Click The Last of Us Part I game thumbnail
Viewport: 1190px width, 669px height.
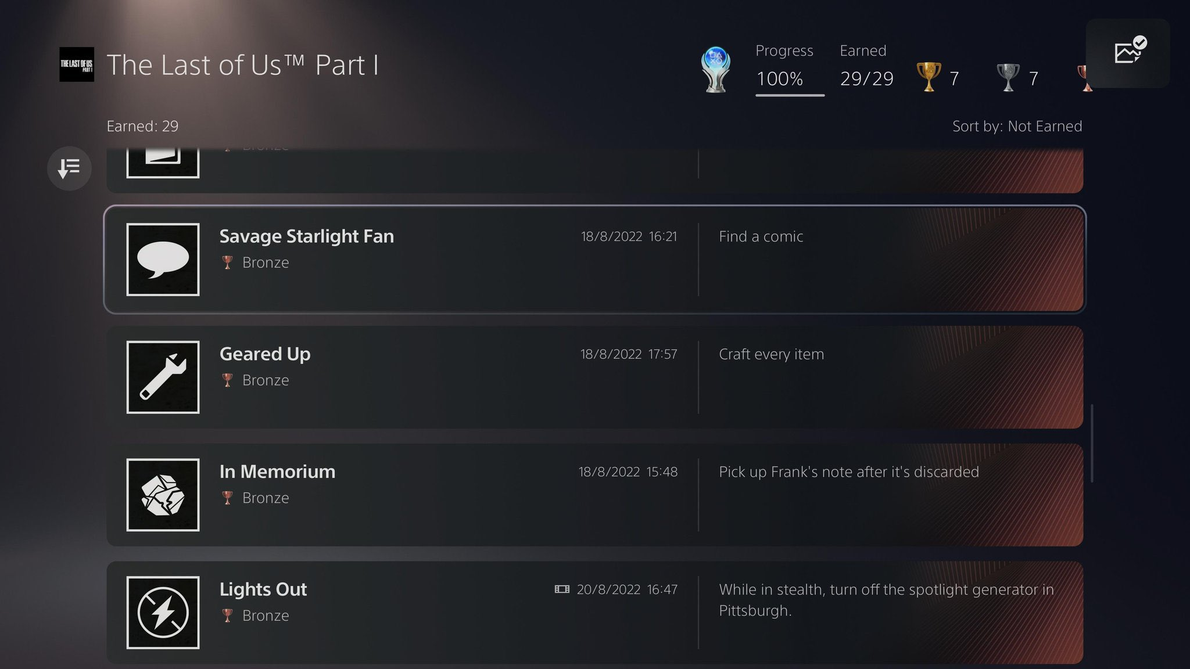[x=77, y=64]
